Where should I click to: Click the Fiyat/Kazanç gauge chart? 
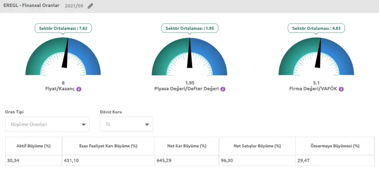click(63, 57)
